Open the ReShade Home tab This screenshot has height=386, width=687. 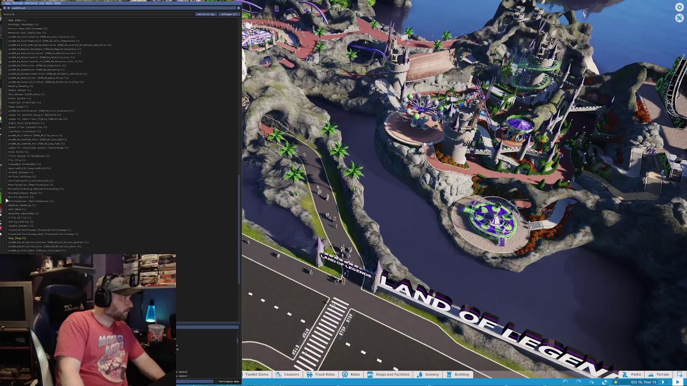click(x=7, y=3)
